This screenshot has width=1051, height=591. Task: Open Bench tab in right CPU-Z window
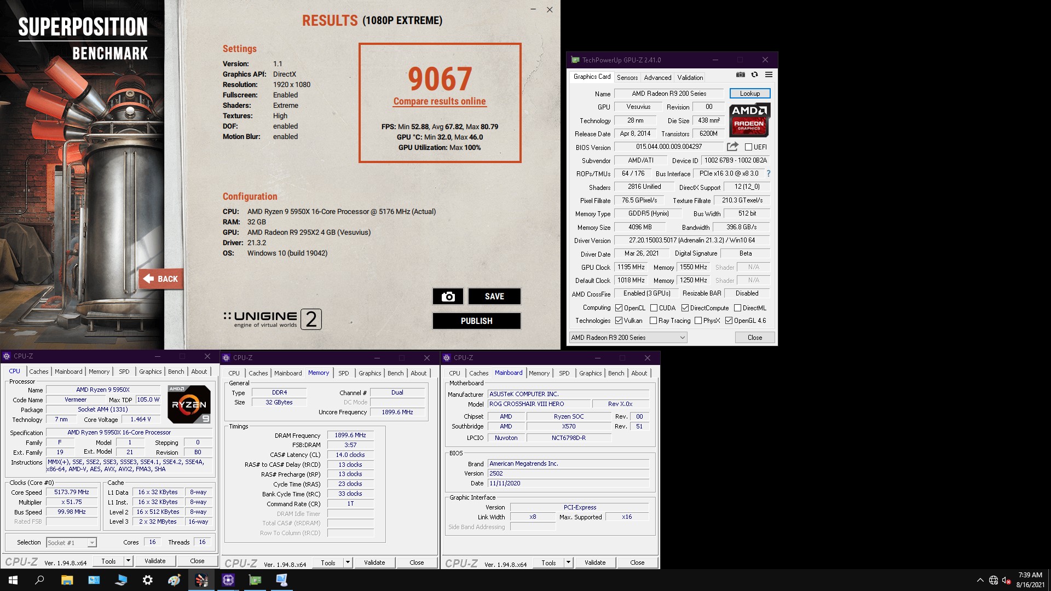pos(616,373)
